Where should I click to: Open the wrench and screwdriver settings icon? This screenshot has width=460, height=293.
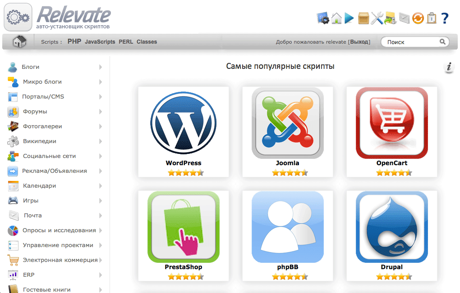click(x=377, y=18)
